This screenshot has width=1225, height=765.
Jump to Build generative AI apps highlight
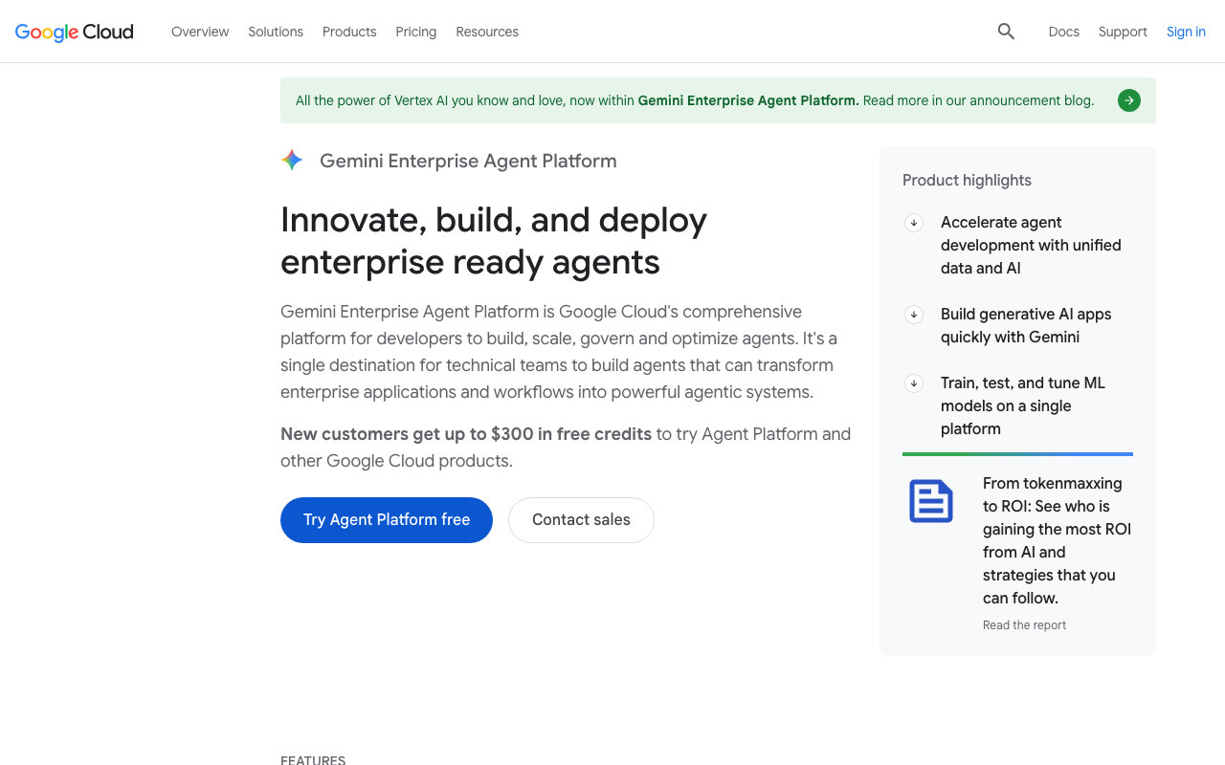[1026, 326]
